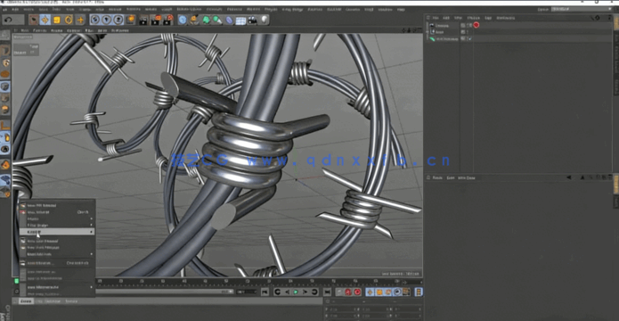Image resolution: width=619 pixels, height=321 pixels.
Task: Expand the second-to-last popup menu submenu entry
Action: pyautogui.click(x=57, y=287)
